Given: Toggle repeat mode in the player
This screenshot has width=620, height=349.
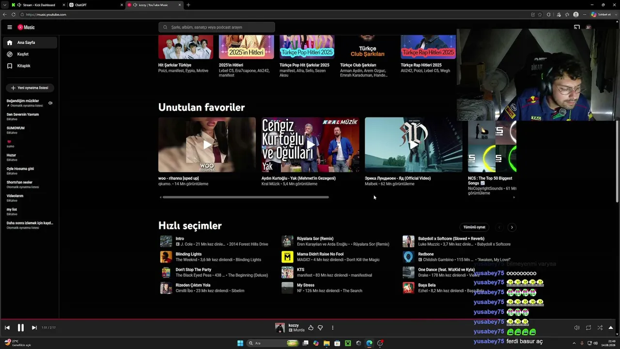Looking at the screenshot, I should (589, 328).
